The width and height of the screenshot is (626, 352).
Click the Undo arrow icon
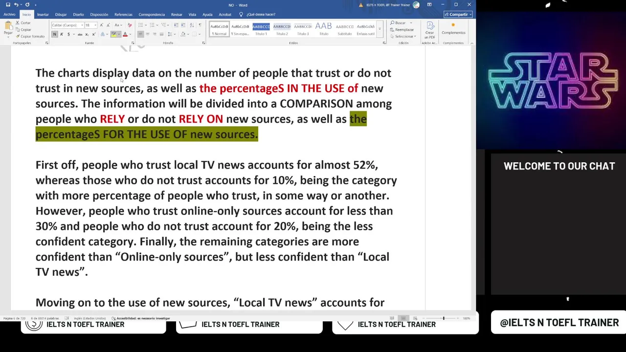(x=16, y=5)
